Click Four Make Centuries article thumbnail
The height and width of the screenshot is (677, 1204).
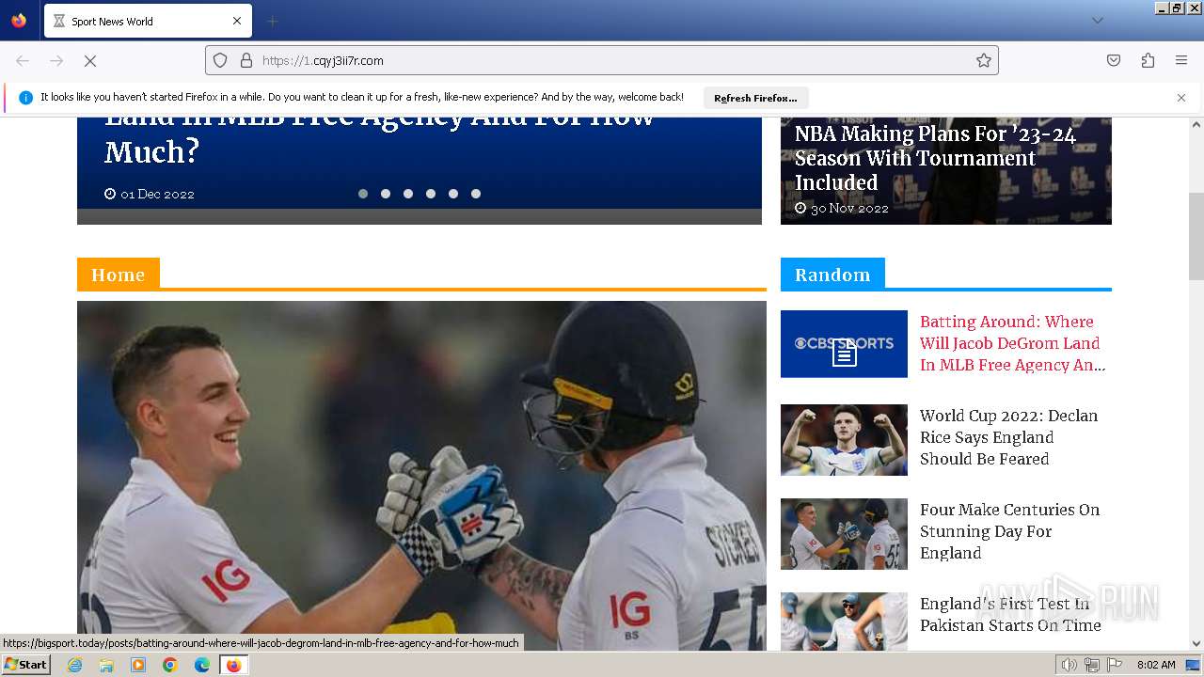click(x=844, y=534)
